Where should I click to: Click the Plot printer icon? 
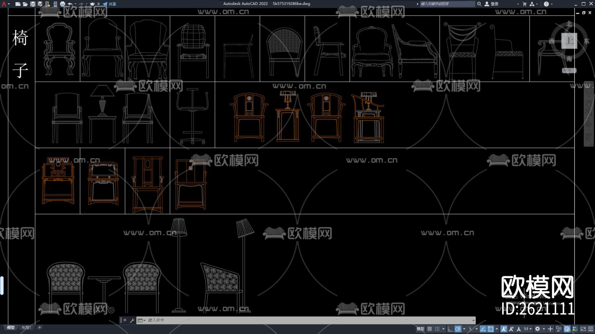[62, 4]
